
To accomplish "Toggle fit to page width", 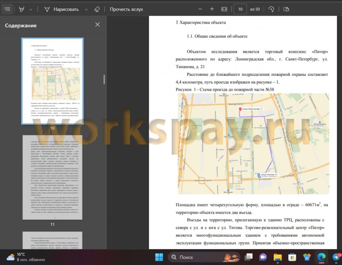I will pos(224,9).
